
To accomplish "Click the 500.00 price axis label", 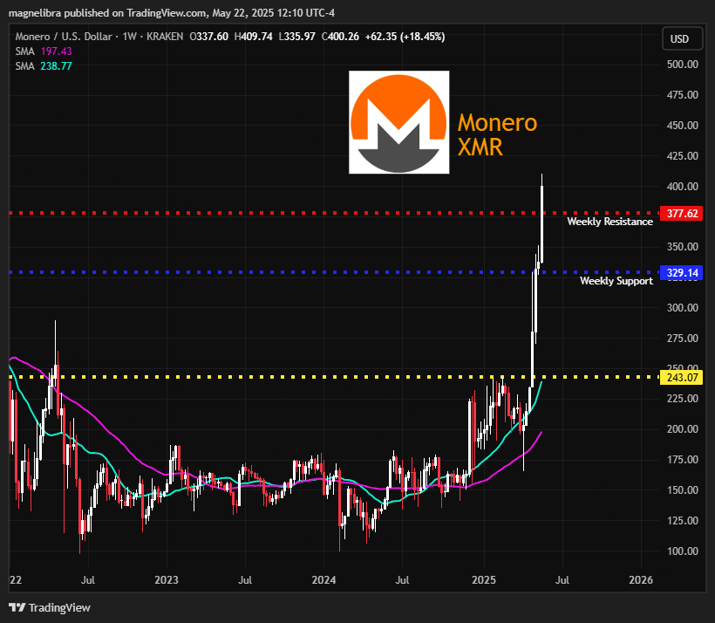I will click(x=682, y=65).
